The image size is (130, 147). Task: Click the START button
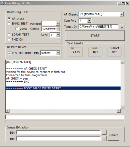[95, 36]
